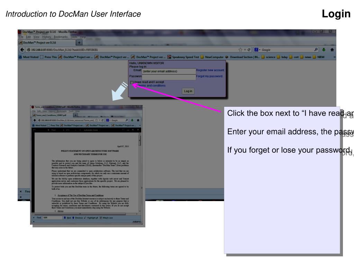
Task: Go to next page in PDF viewer
Action: pos(48,130)
